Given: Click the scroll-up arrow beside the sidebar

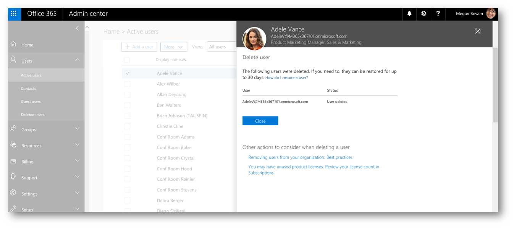Looking at the screenshot, I should (x=87, y=27).
